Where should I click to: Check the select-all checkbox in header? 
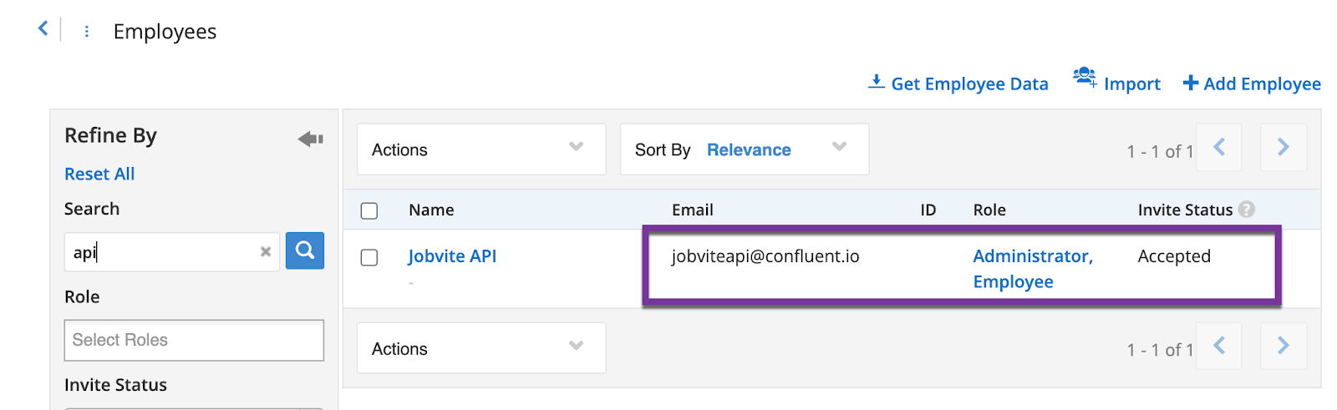click(369, 210)
